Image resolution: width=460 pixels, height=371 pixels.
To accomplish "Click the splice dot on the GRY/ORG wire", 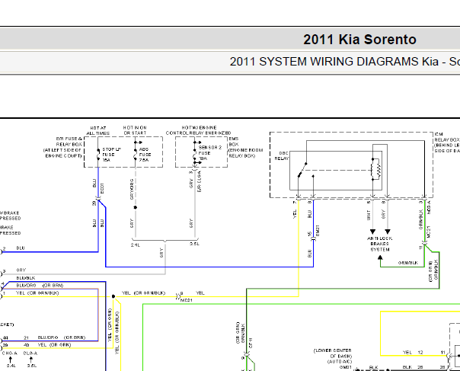I will (x=136, y=207).
